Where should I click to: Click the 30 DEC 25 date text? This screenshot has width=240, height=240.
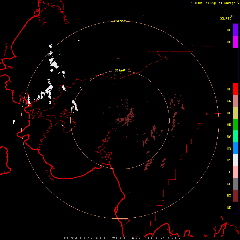click(x=155, y=238)
